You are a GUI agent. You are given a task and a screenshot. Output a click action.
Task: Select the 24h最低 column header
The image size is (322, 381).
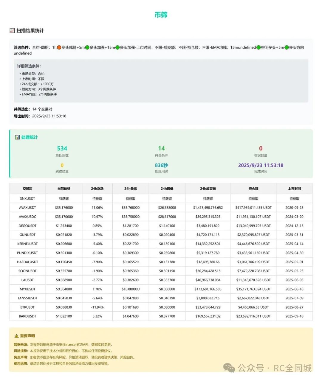(x=167, y=189)
